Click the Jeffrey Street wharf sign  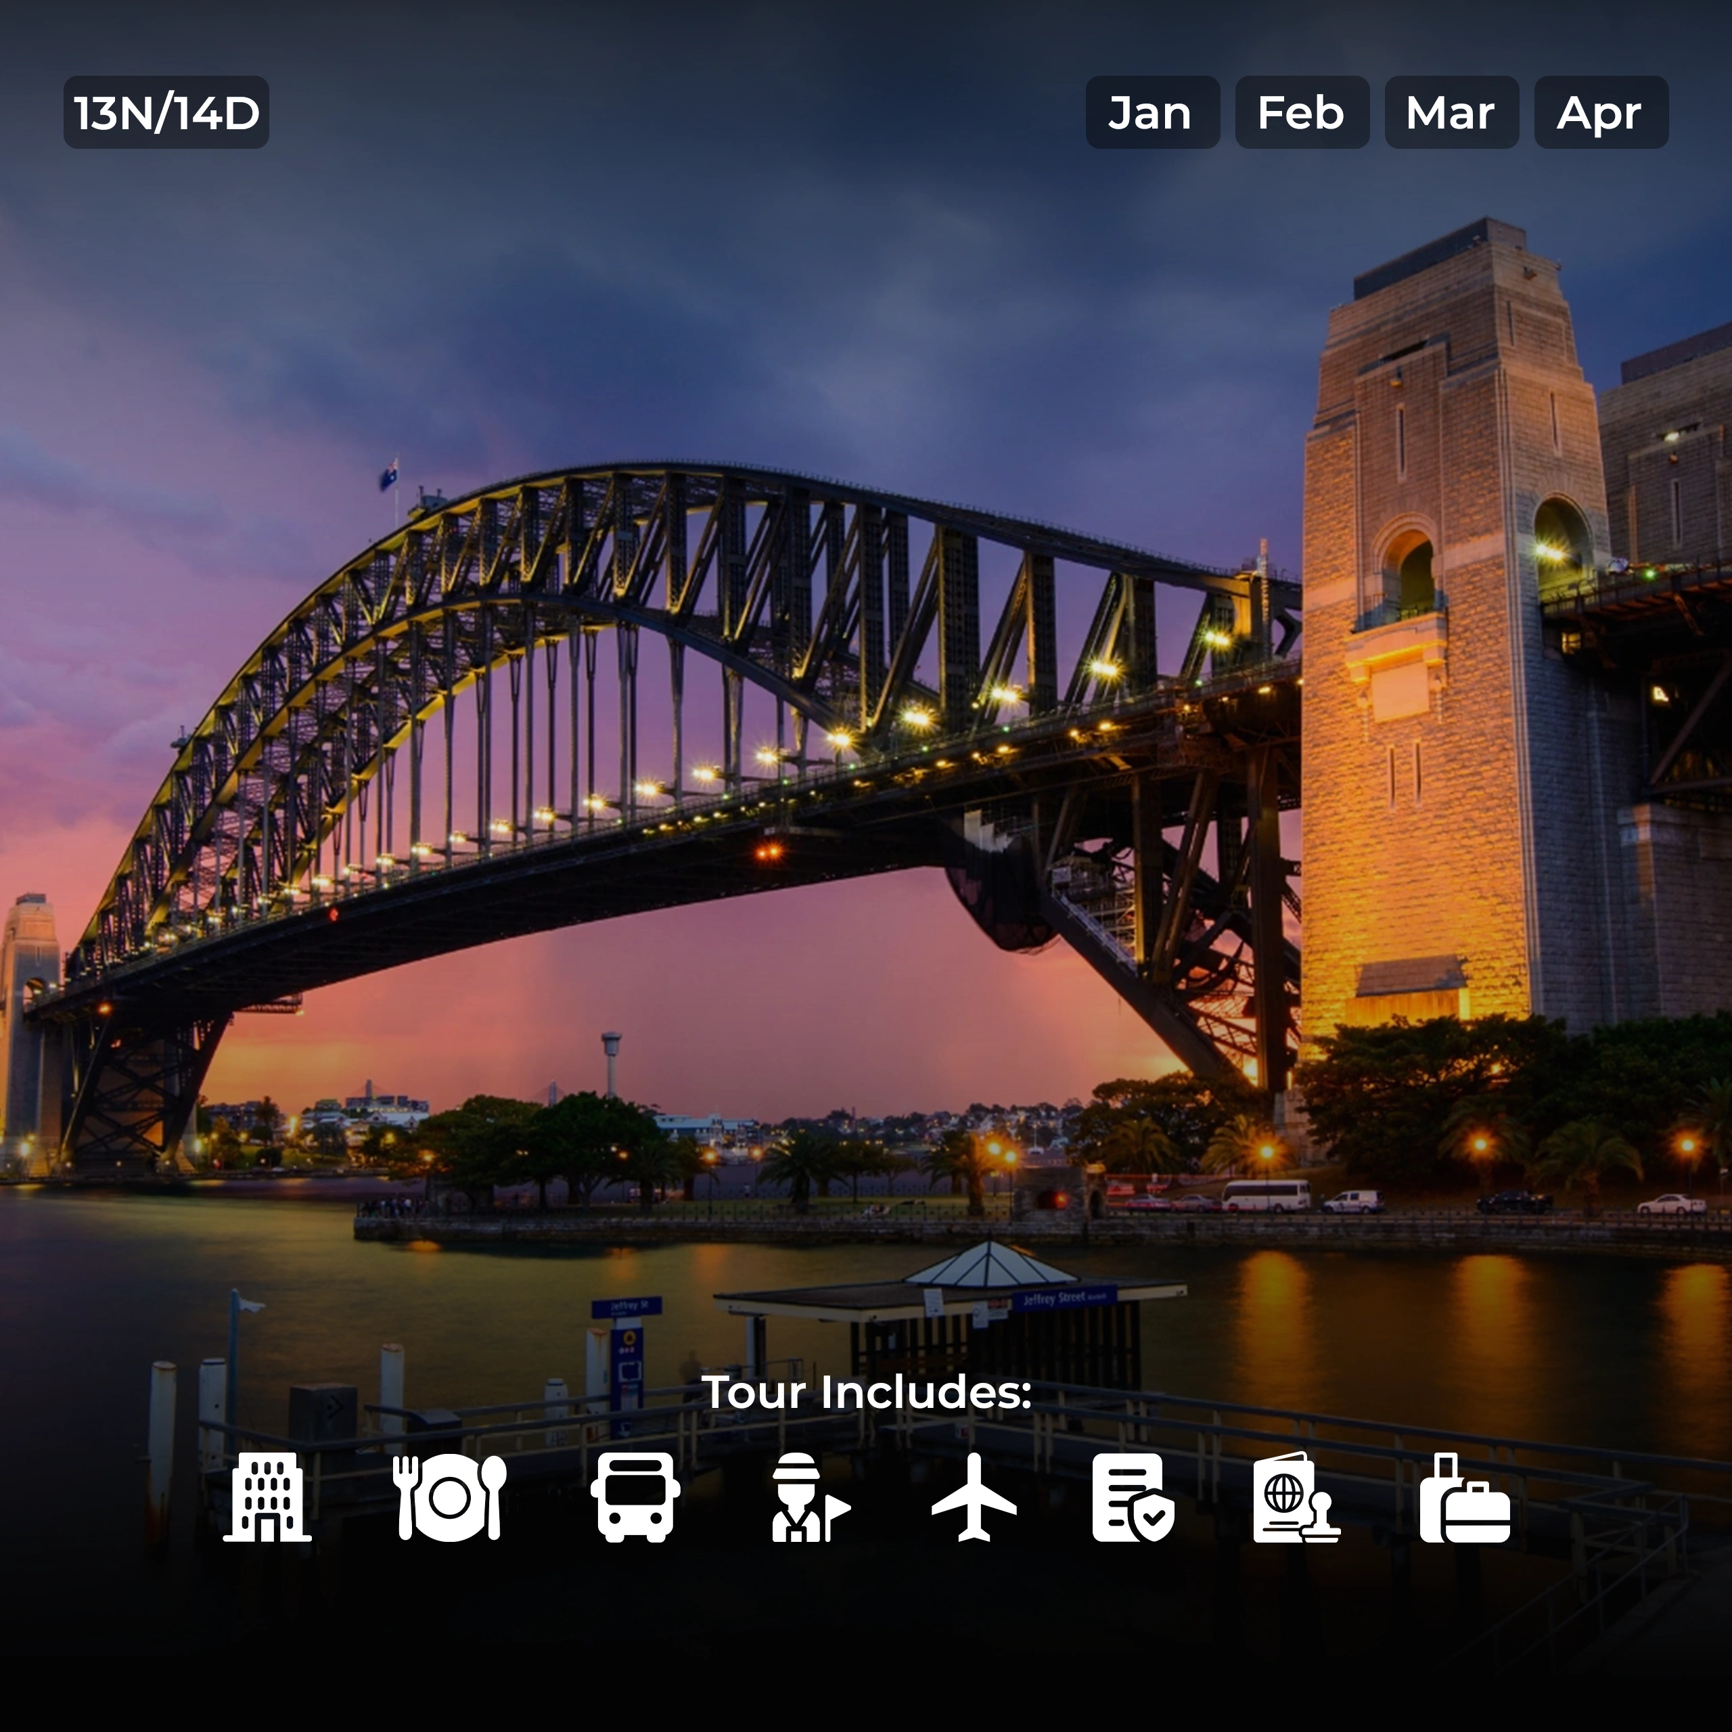pos(1064,1298)
